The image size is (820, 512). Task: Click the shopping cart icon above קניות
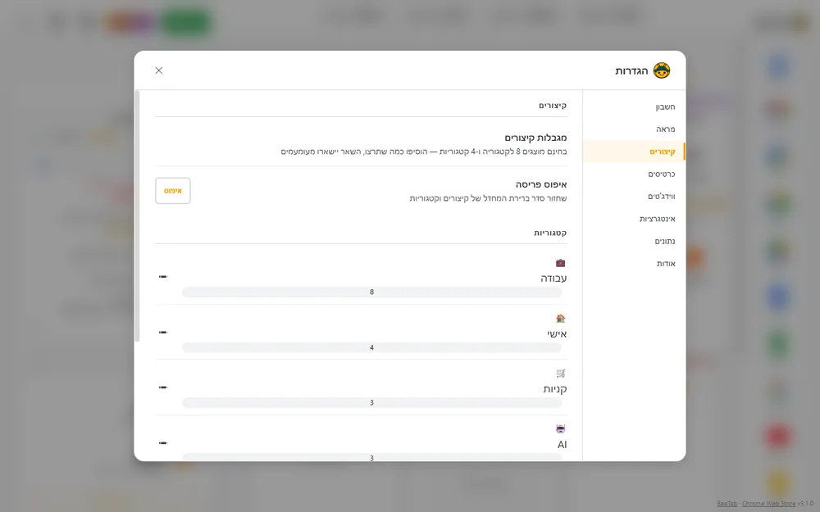561,373
